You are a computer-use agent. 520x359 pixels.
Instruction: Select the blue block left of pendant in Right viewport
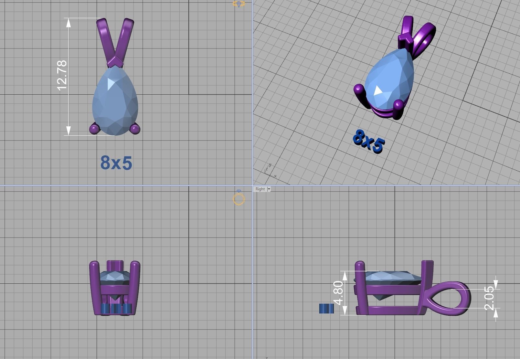tap(326, 309)
